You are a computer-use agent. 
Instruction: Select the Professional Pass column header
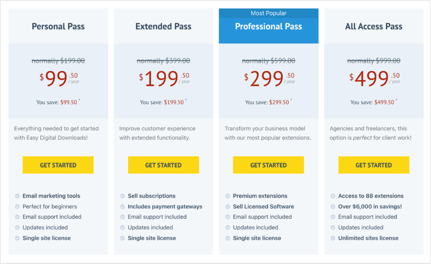[x=268, y=26]
